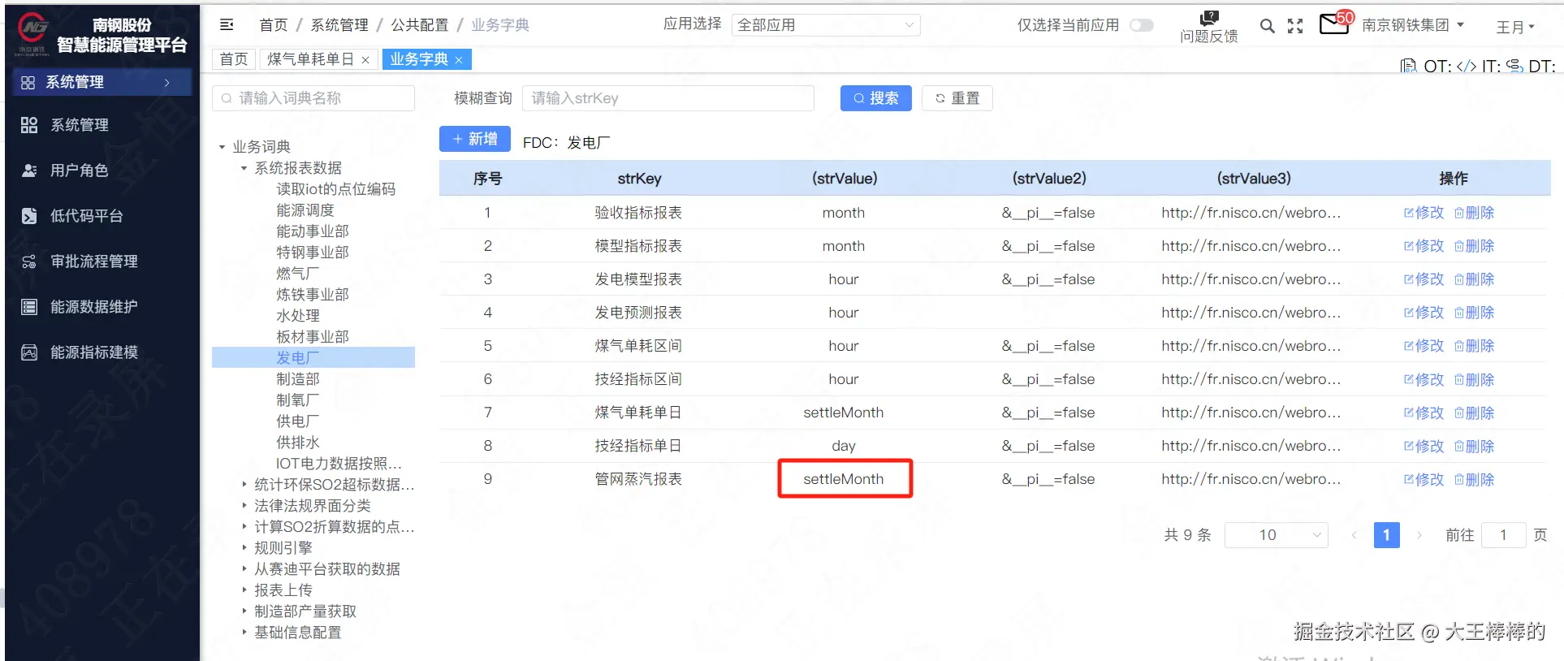Click the 重置 button
Viewport: 1564px width, 661px height.
click(x=957, y=98)
